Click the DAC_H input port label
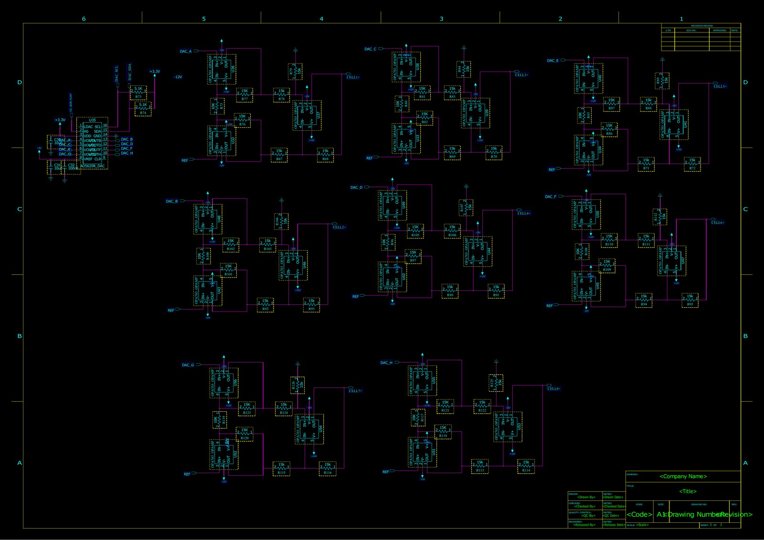This screenshot has height=540, width=764. coord(386,363)
